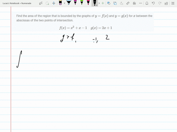Click the Insert space tool
The image size is (177, 132).
pos(54,3)
